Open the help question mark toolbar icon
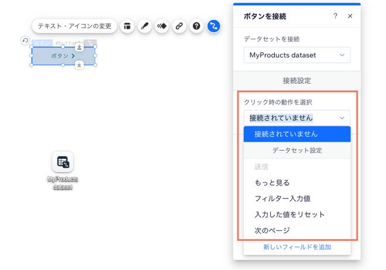Image resolution: width=386 pixels, height=270 pixels. (x=196, y=26)
